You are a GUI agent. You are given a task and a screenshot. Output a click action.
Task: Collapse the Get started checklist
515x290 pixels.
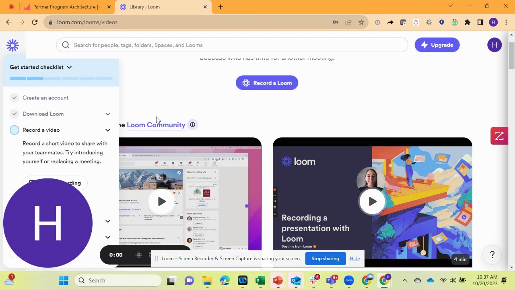(x=69, y=67)
